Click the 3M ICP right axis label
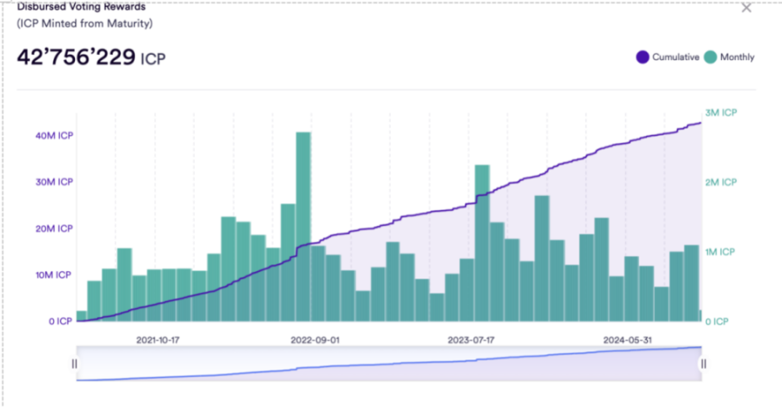Viewport: 782px width, 407px height. pos(721,113)
